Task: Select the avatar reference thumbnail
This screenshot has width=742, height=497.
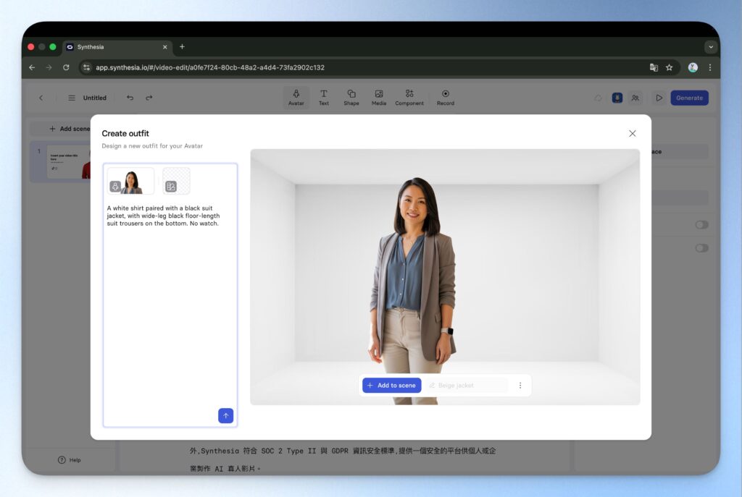Action: coord(131,181)
